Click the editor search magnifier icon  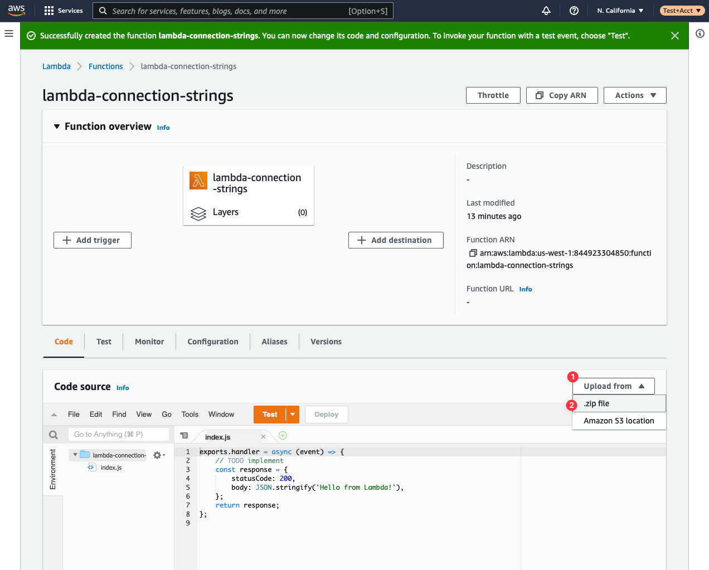tap(54, 435)
